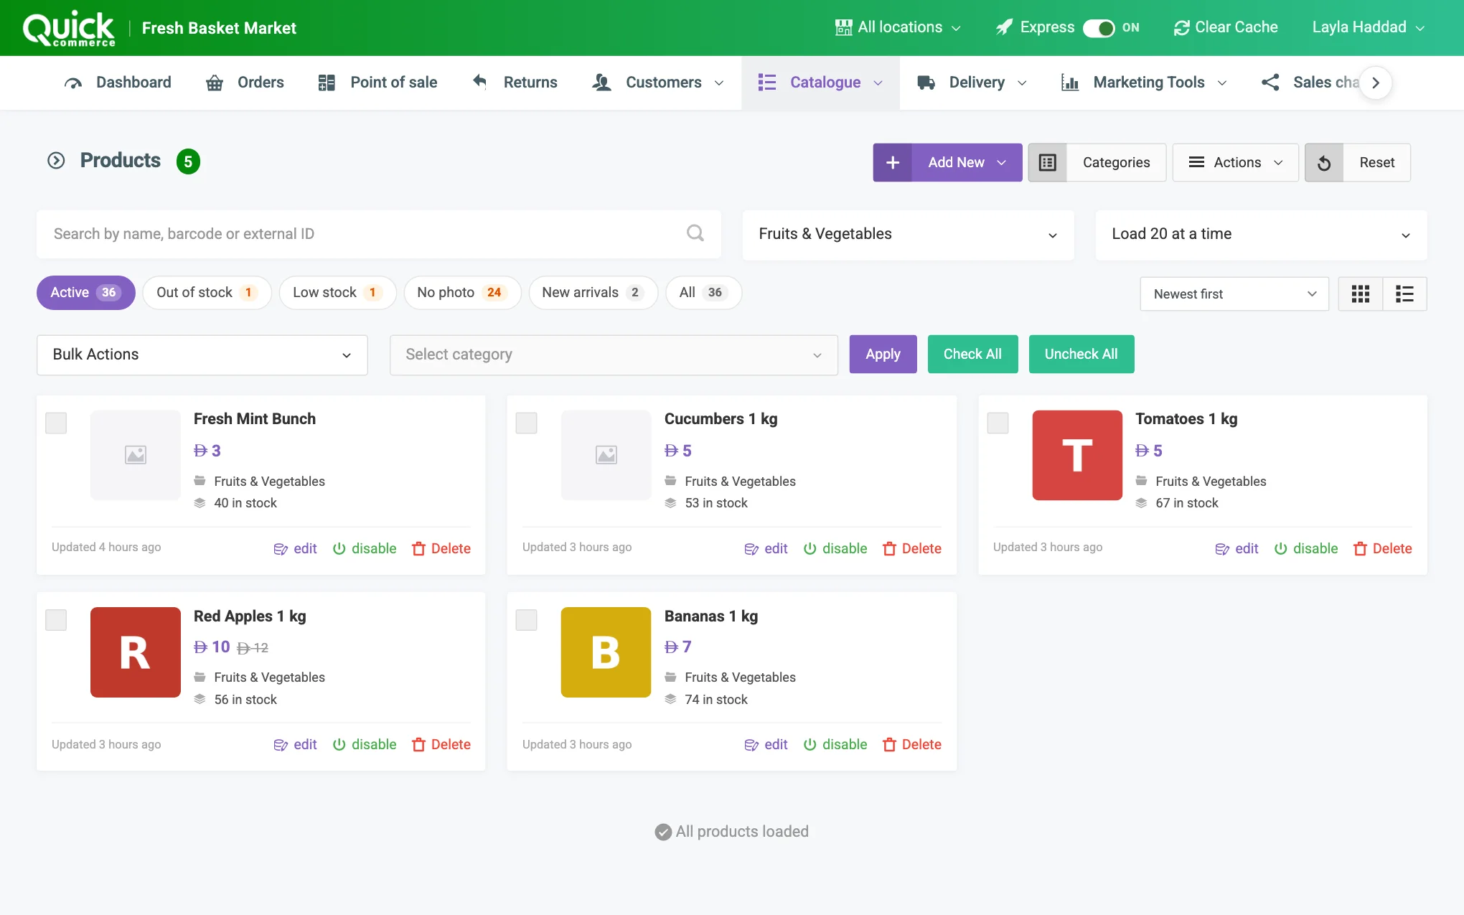
Task: Click the plus icon beside Add New
Action: click(x=893, y=163)
